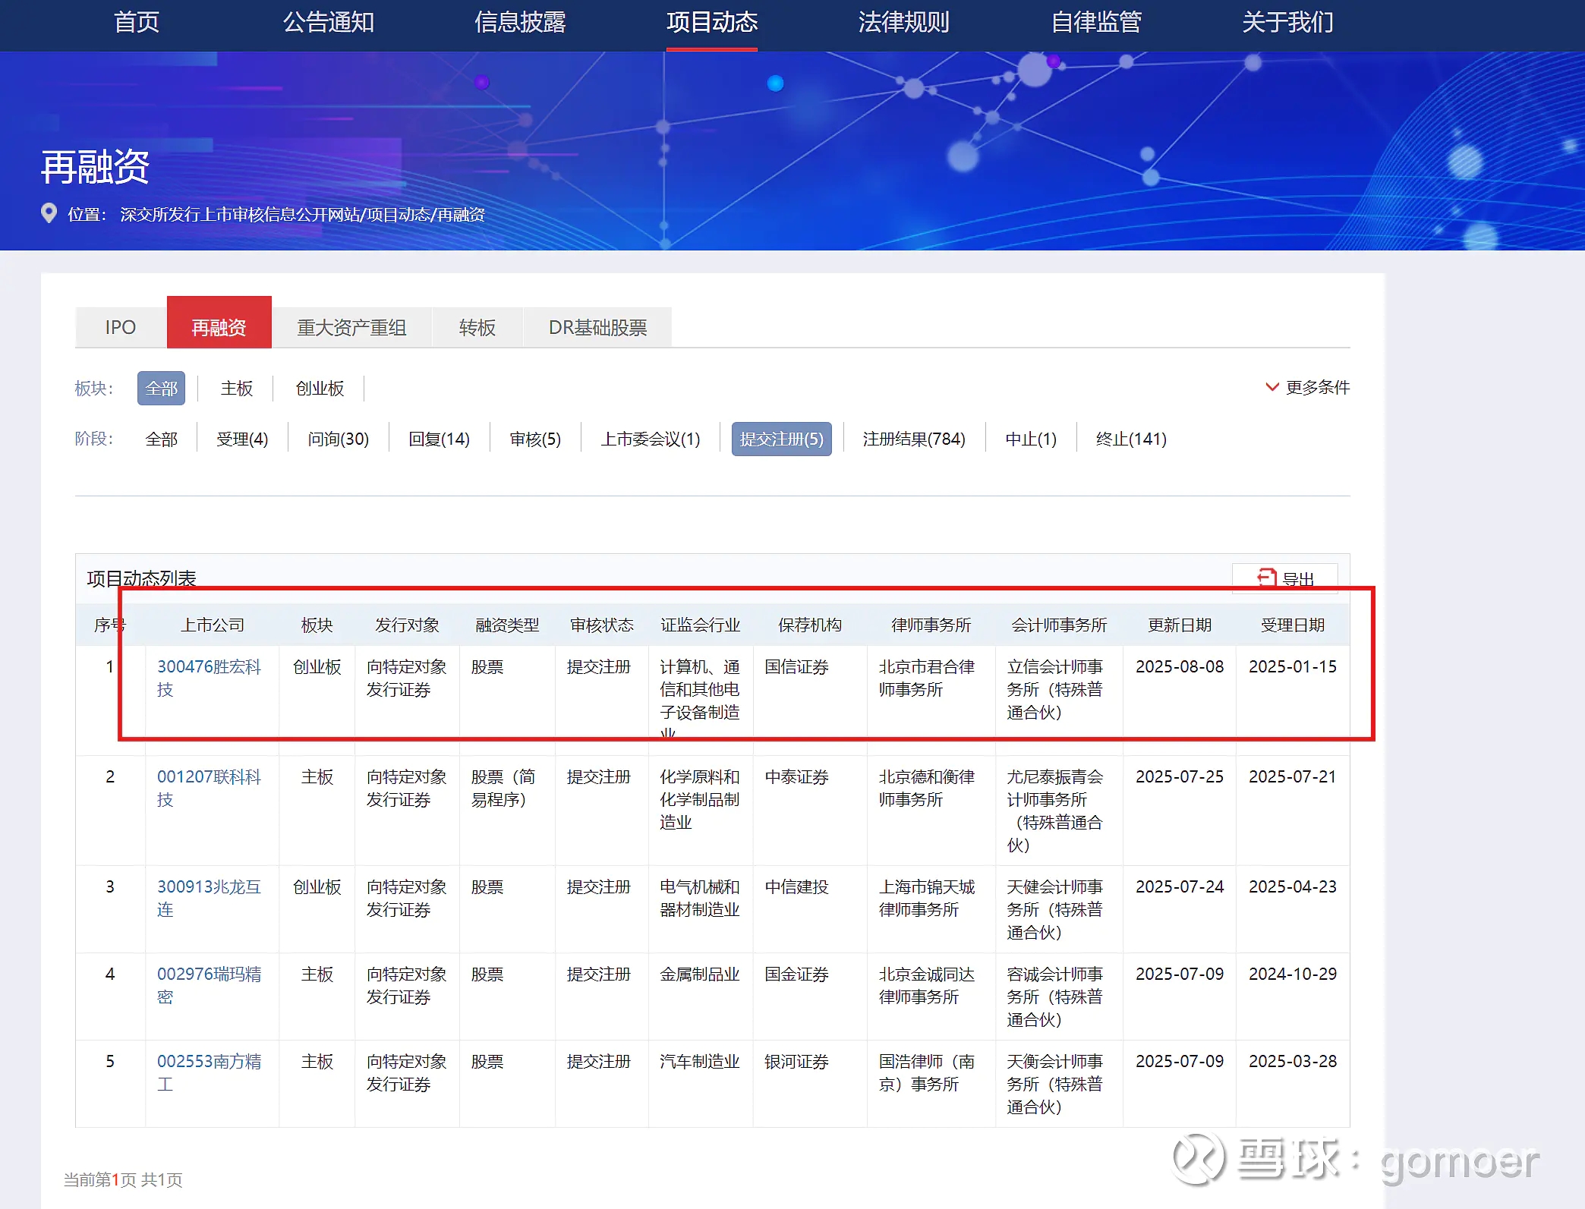The image size is (1585, 1209).
Task: Select 全部 in the 板块 filter
Action: 162,388
